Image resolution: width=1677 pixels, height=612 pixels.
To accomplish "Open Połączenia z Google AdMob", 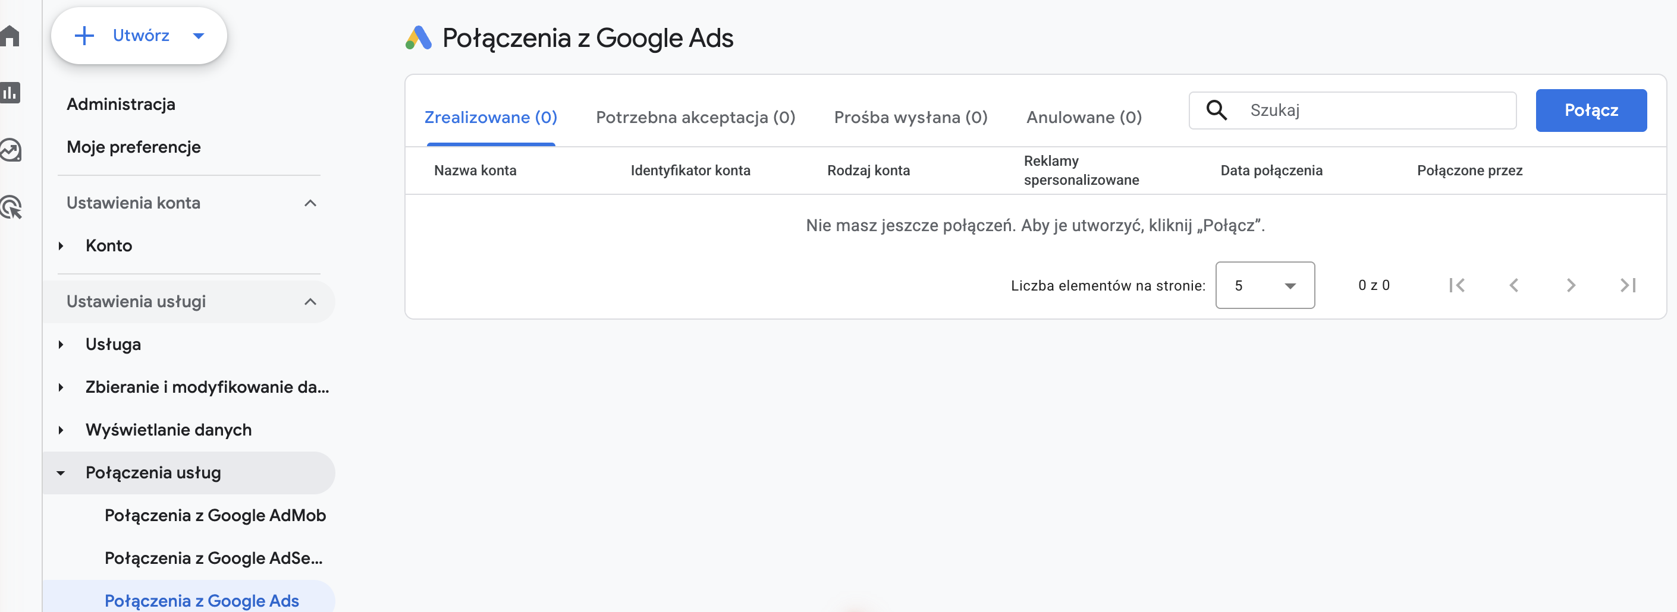I will tap(215, 516).
